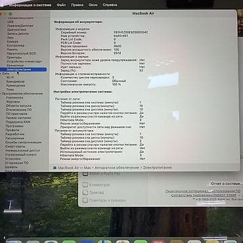Open Трекпад icon in the settings window

85,192
